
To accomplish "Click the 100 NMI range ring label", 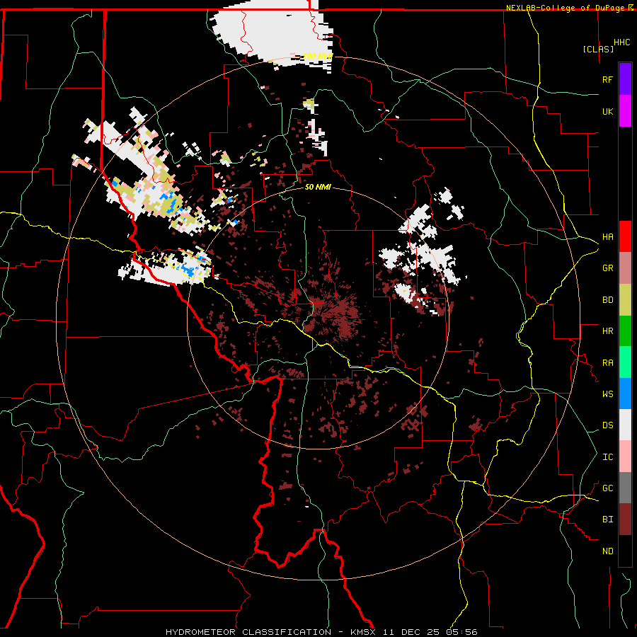I will point(318,56).
